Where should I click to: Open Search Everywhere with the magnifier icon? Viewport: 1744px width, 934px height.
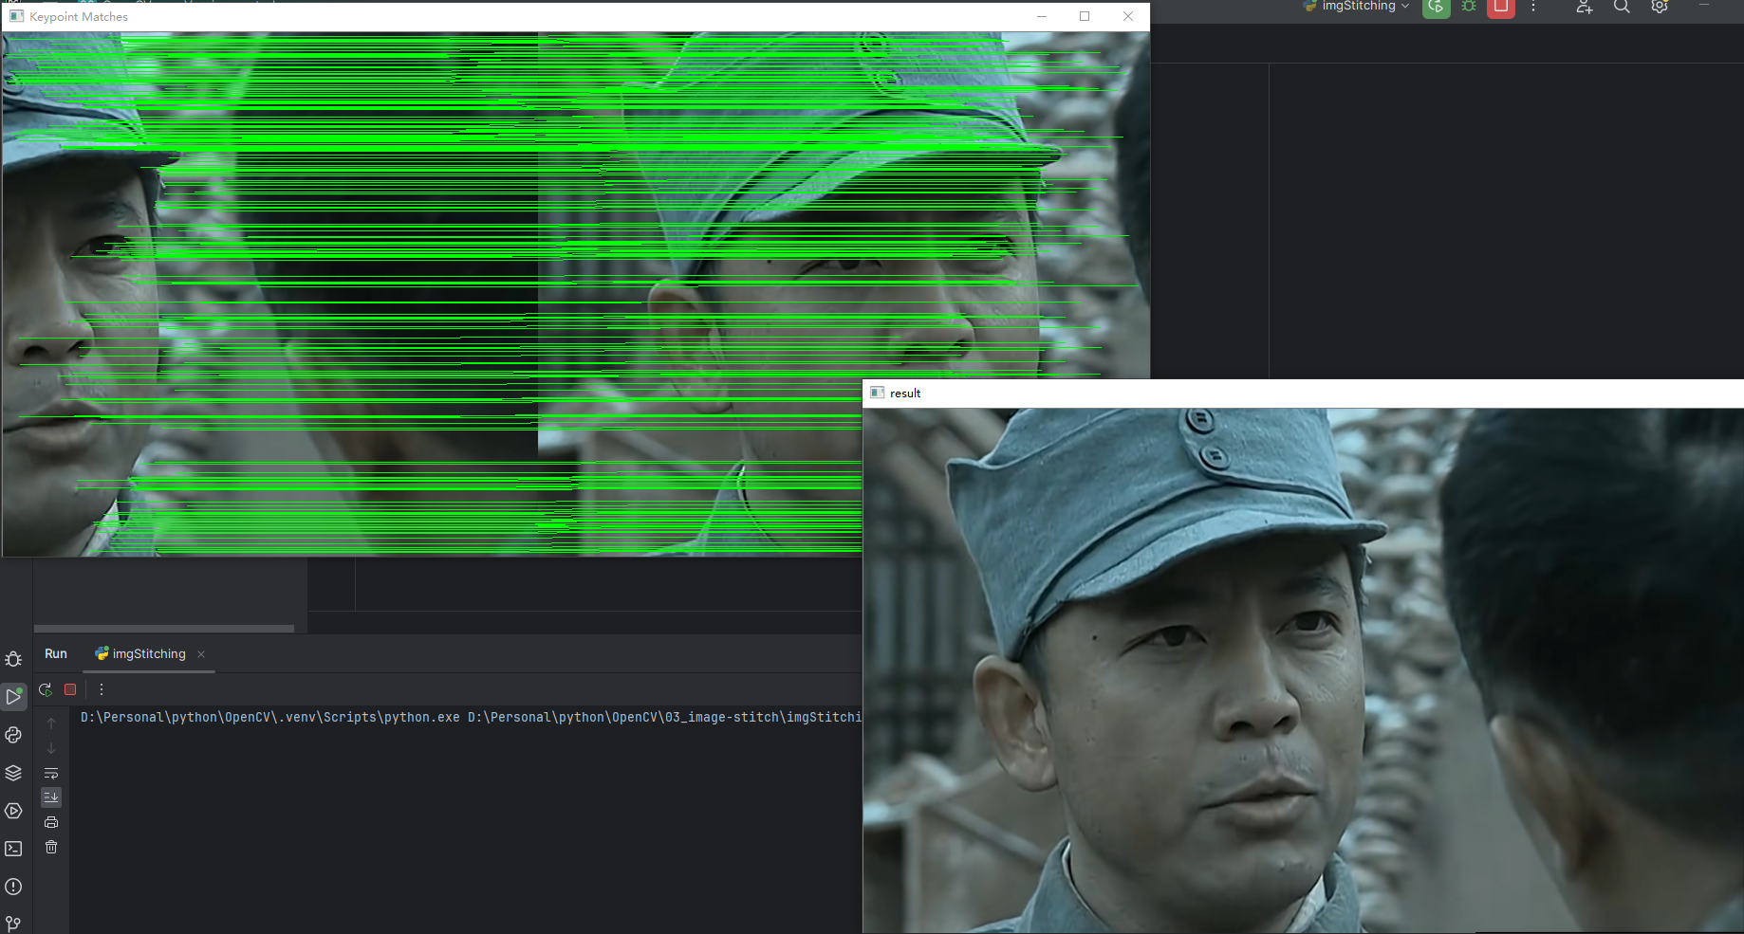[1621, 8]
